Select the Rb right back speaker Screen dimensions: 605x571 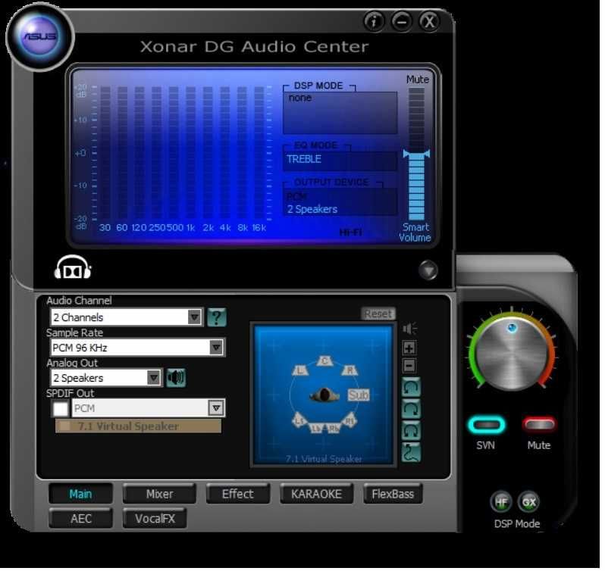point(335,430)
